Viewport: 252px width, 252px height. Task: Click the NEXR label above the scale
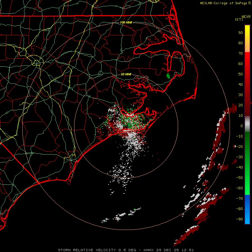pyautogui.click(x=246, y=17)
